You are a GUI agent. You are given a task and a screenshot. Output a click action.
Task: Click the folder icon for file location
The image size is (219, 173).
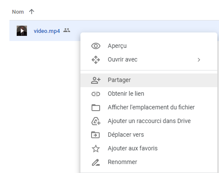[x=96, y=108]
